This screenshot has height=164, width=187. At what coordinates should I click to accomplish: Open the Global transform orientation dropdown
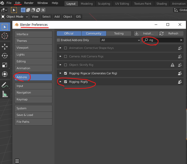click(180, 10)
